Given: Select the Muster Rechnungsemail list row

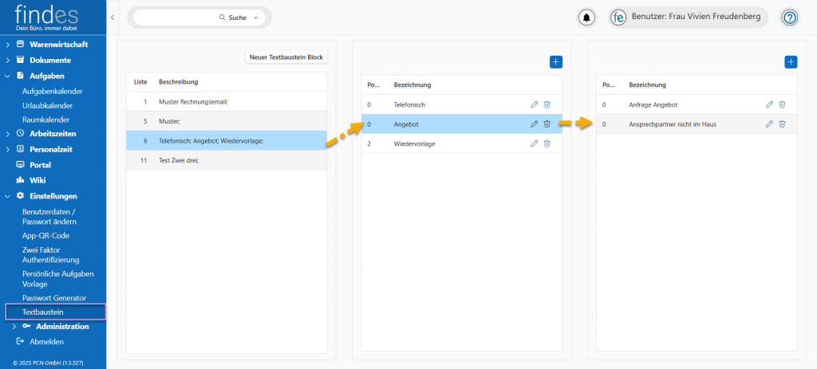Looking at the screenshot, I should pyautogui.click(x=226, y=102).
